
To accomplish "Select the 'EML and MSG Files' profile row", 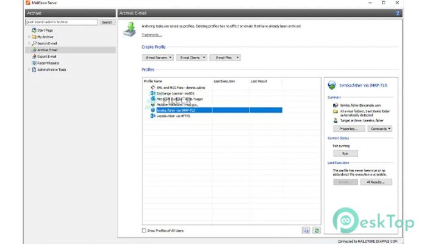I will click(181, 88).
